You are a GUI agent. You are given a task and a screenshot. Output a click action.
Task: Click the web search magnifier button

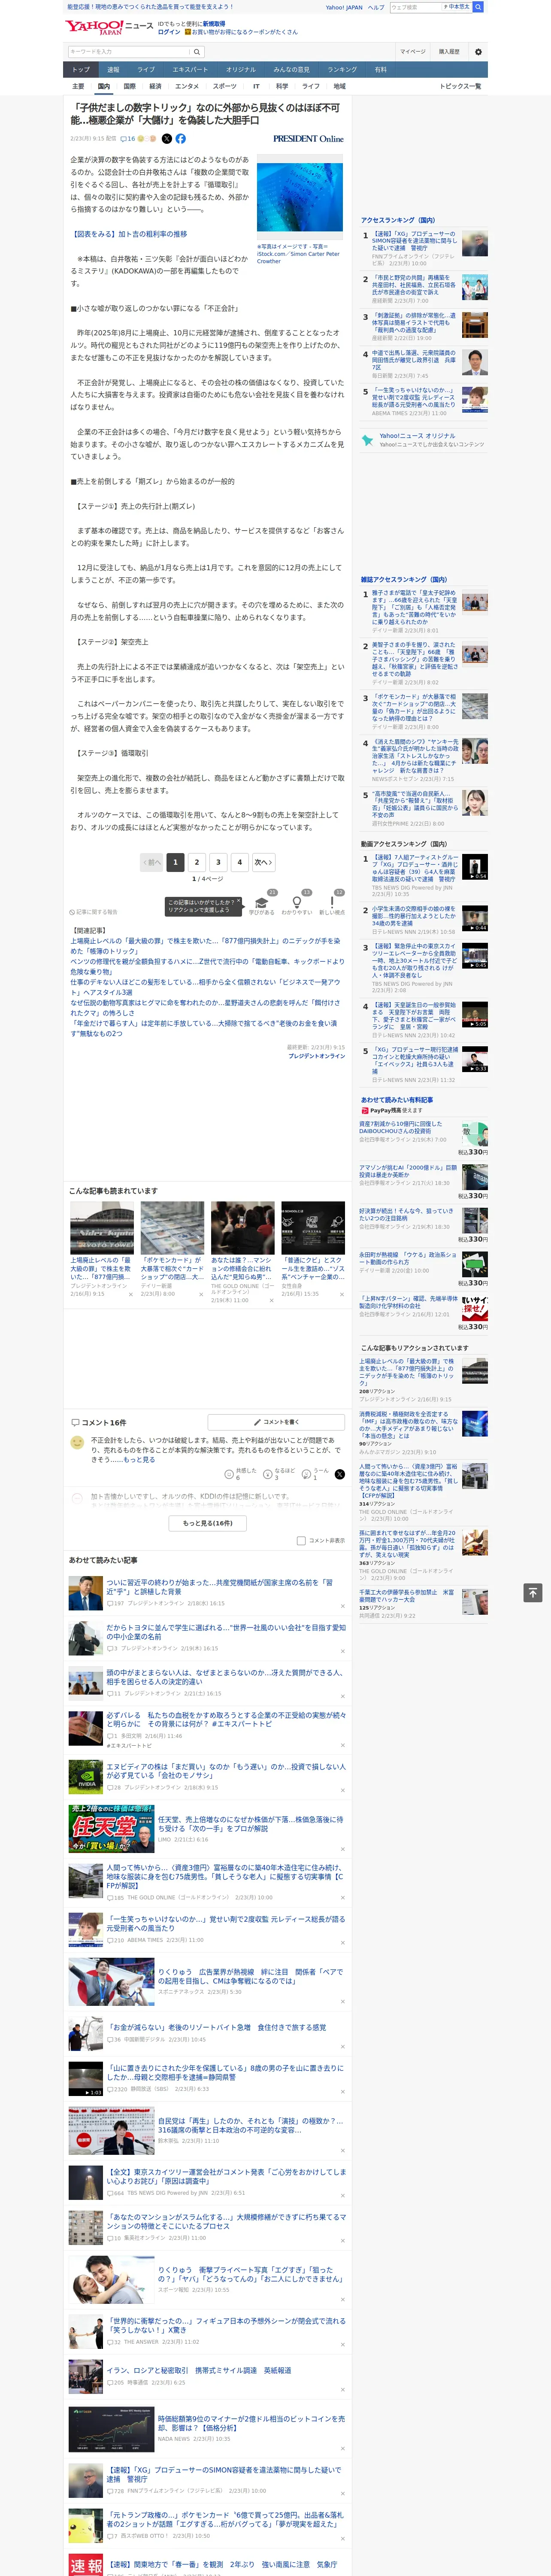tap(478, 7)
